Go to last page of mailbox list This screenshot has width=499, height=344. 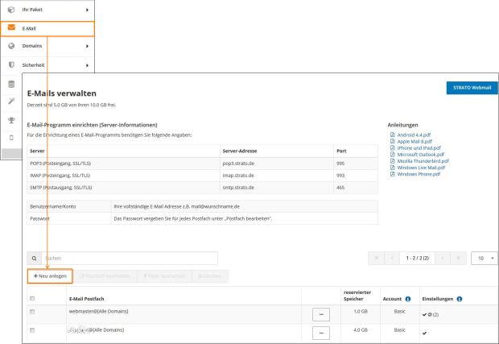(458, 258)
